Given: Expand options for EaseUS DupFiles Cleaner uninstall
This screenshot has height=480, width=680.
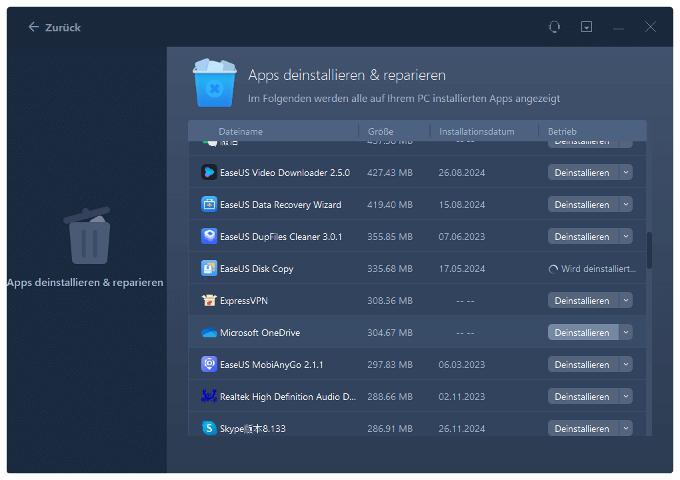Looking at the screenshot, I should pos(626,236).
